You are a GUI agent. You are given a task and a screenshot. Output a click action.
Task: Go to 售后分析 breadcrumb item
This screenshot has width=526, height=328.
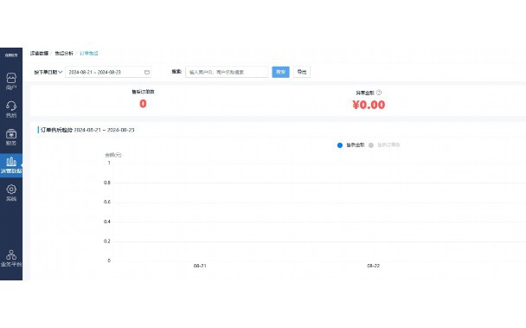[64, 53]
